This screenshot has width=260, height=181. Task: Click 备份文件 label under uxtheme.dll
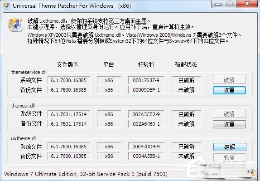point(31,156)
